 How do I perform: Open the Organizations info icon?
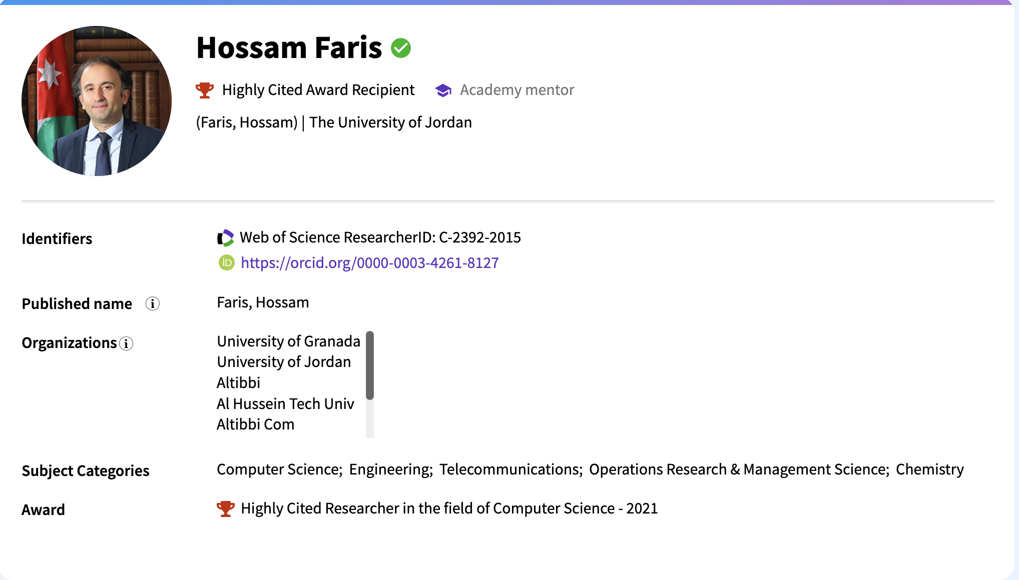click(x=126, y=343)
